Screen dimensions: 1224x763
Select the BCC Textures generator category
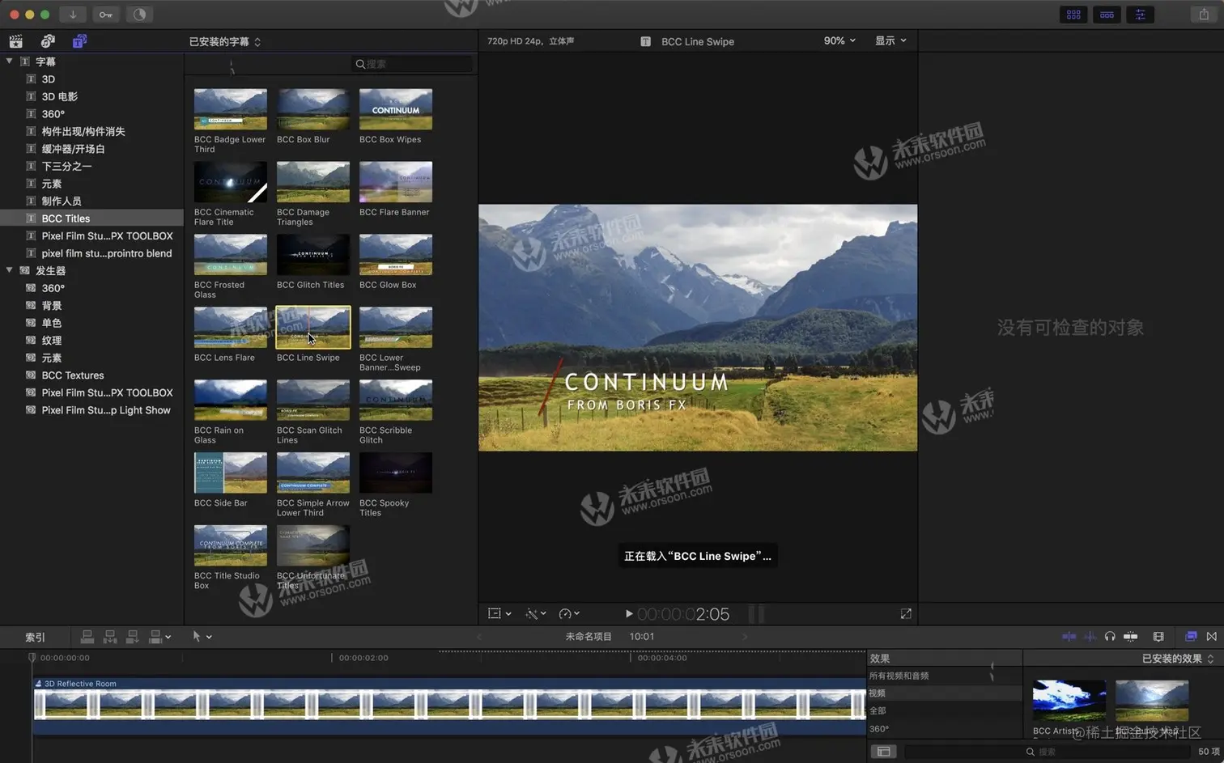coord(73,375)
